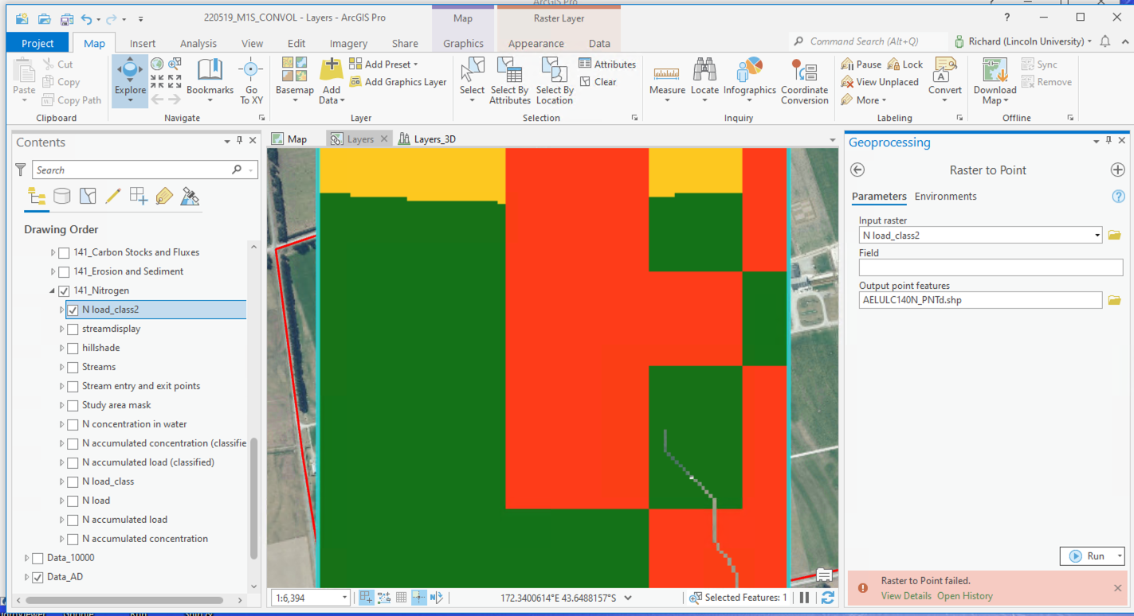Turn on the Streams layer checkbox
This screenshot has height=616, width=1134.
click(73, 367)
